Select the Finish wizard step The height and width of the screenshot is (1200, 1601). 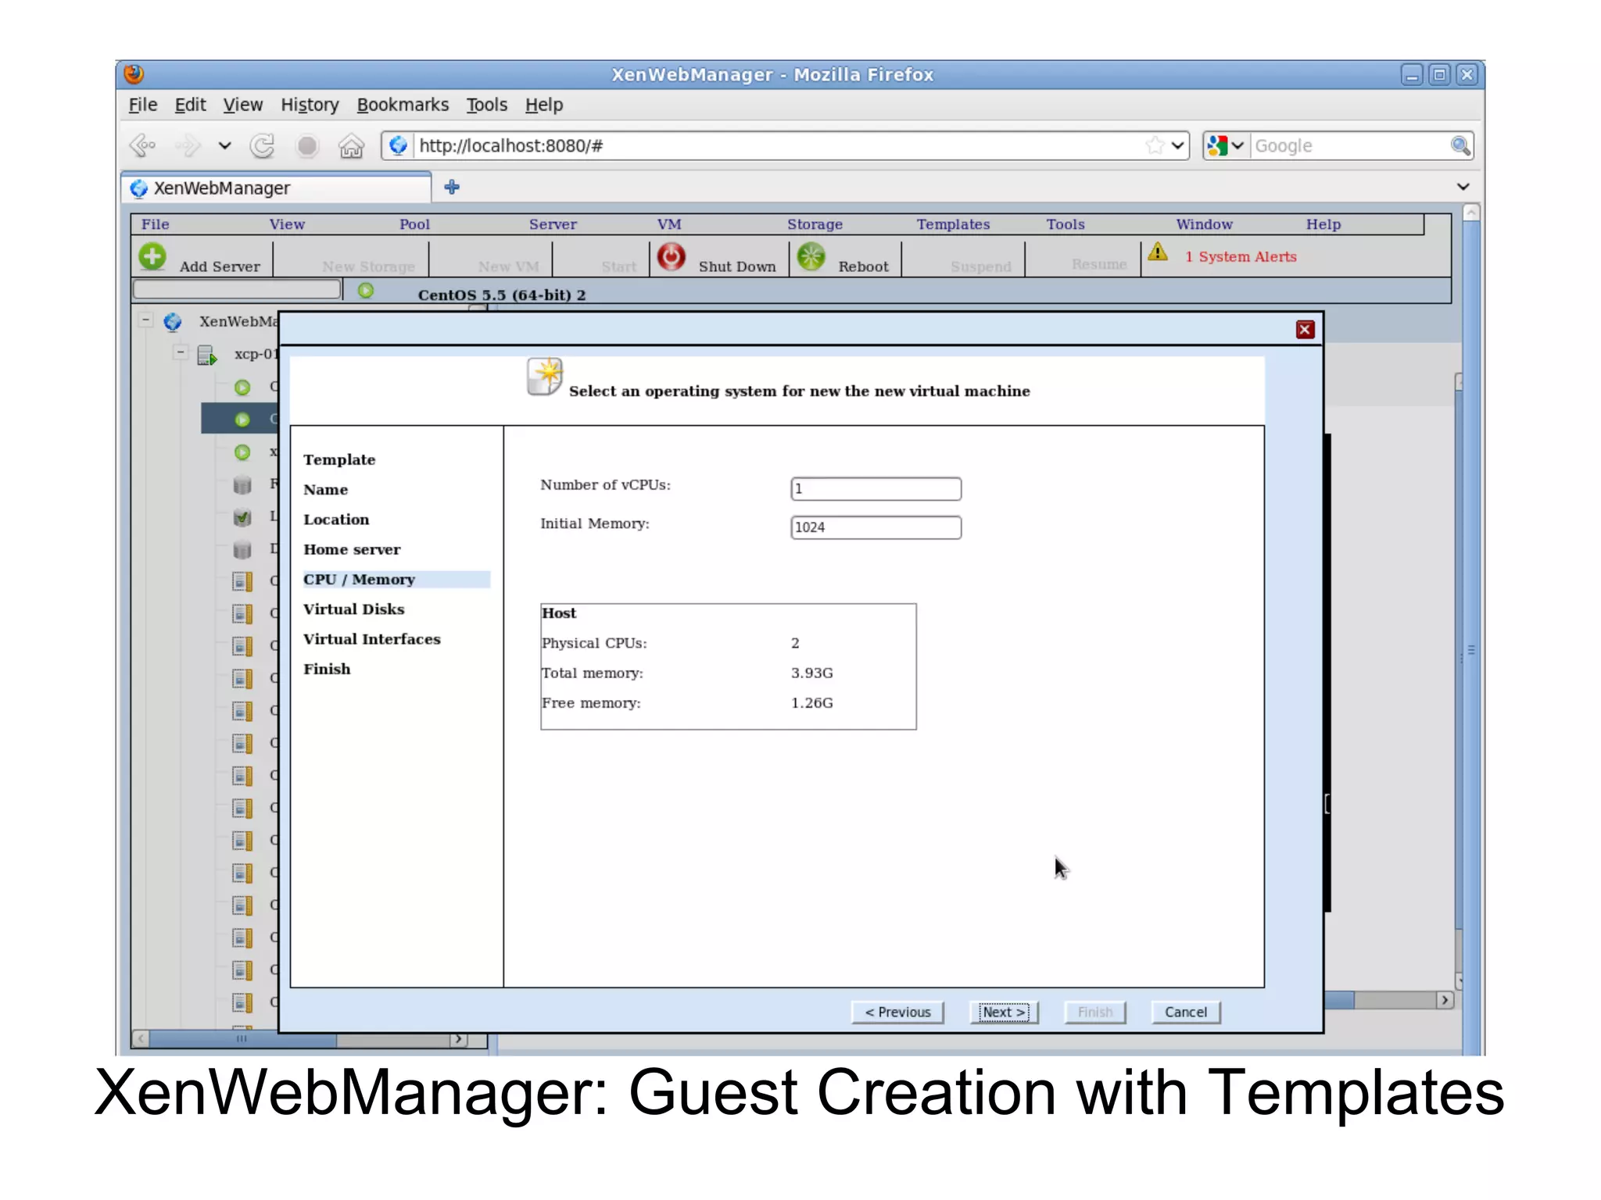327,669
